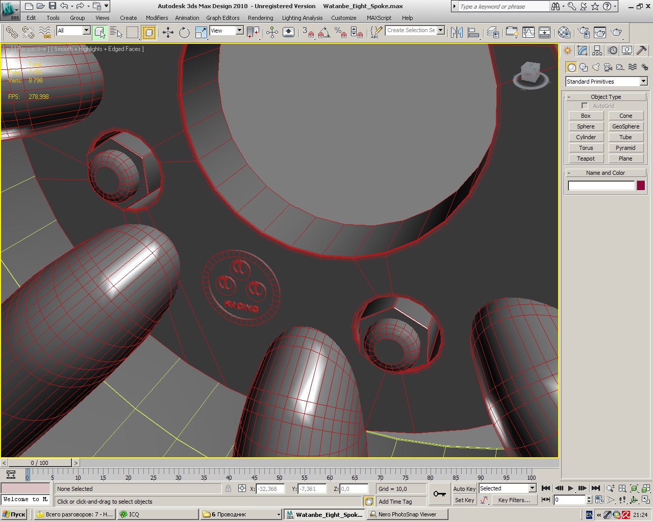Open Render Setup dialog
Screen dimensions: 653x522
pos(584,33)
